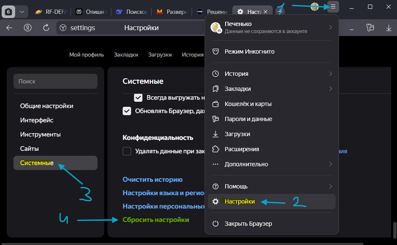Open a new tab with plus icon
Screen dimensions: 397x245
pyautogui.click(x=279, y=12)
